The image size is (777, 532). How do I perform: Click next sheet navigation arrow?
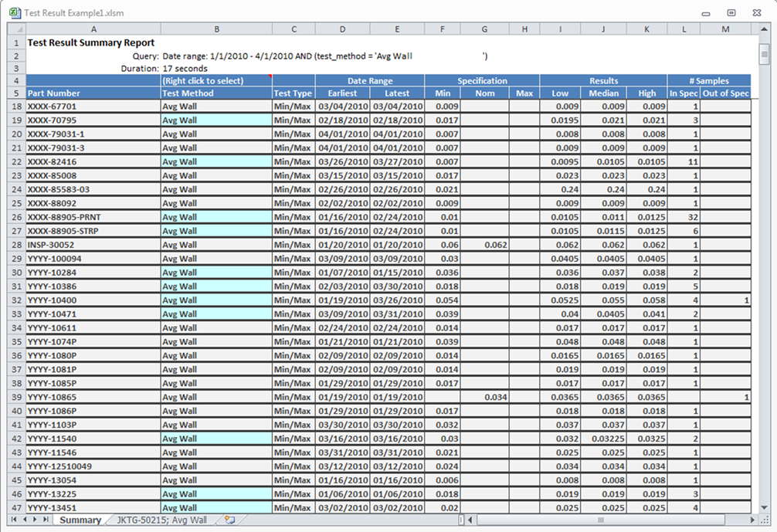(36, 519)
